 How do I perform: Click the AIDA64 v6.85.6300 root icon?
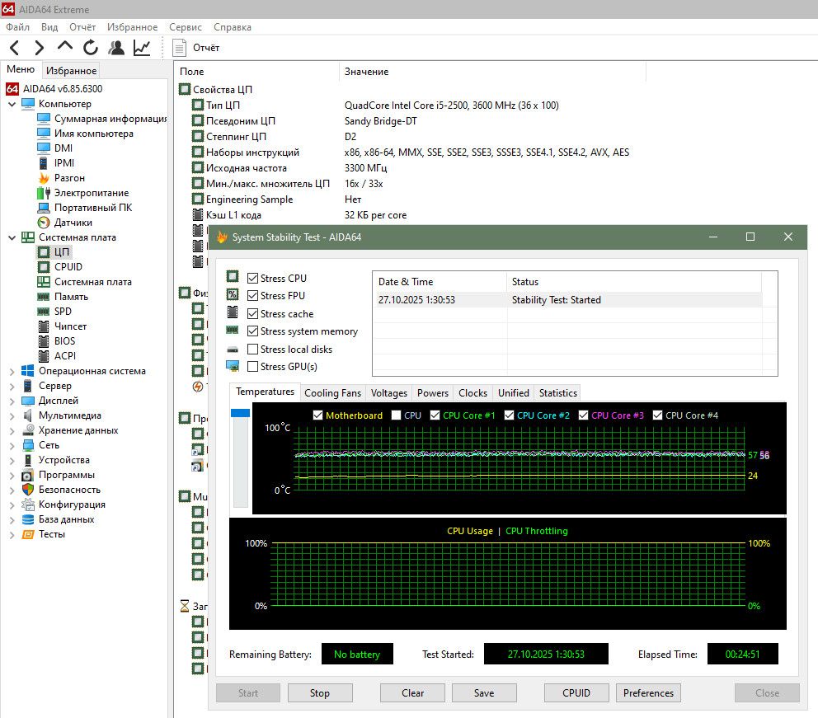(12, 89)
